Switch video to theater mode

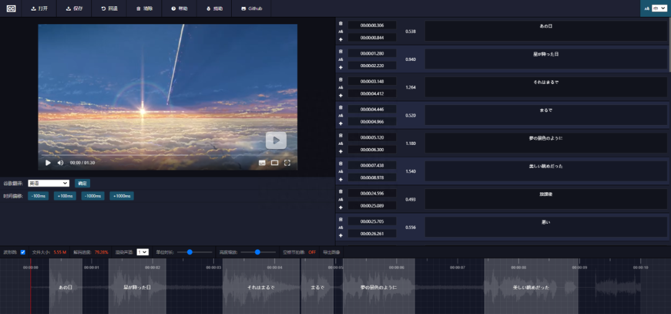tap(275, 163)
